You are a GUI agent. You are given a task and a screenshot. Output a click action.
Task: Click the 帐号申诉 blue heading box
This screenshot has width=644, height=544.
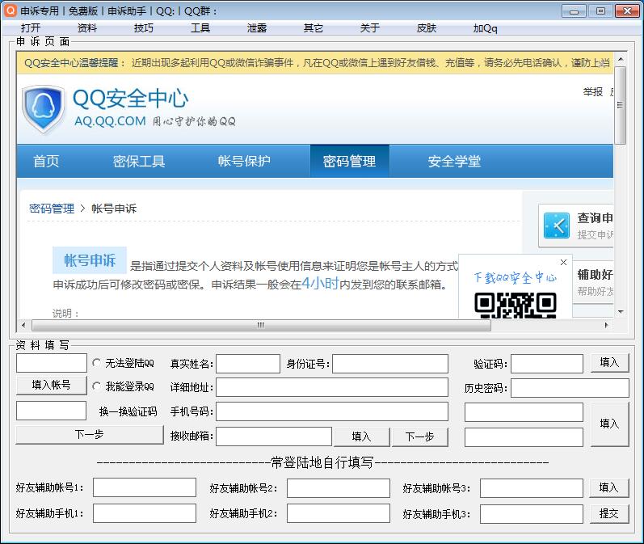tap(90, 260)
